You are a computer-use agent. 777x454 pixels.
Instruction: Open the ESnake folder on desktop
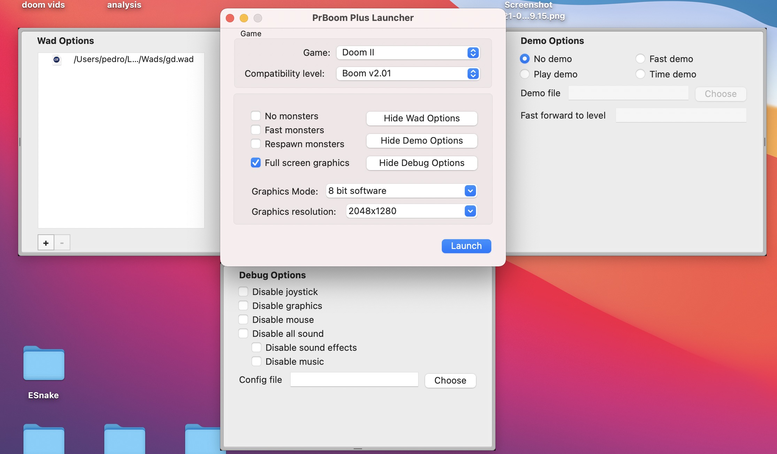coord(44,363)
